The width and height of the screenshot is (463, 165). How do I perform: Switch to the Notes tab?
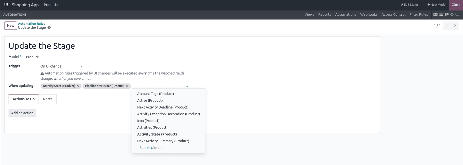click(x=48, y=99)
